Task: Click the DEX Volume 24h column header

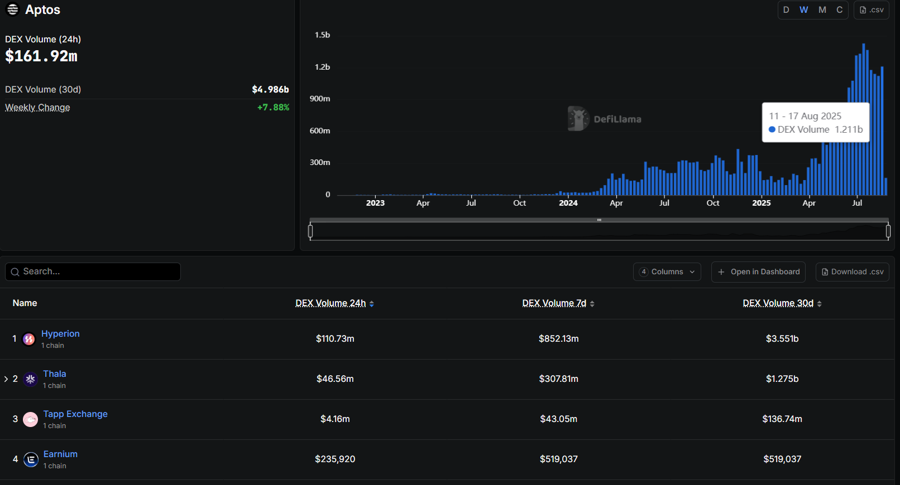Action: pyautogui.click(x=331, y=303)
